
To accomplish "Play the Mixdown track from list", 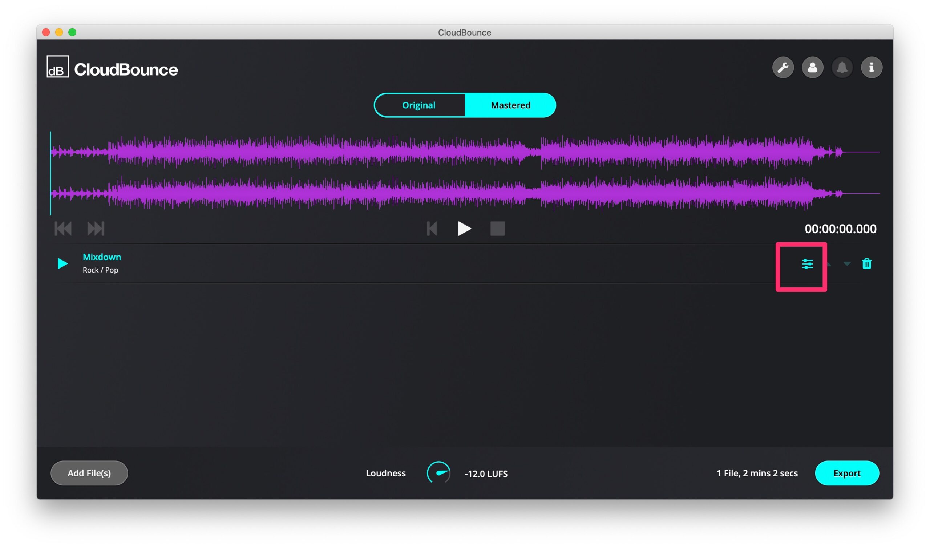I will pyautogui.click(x=63, y=264).
